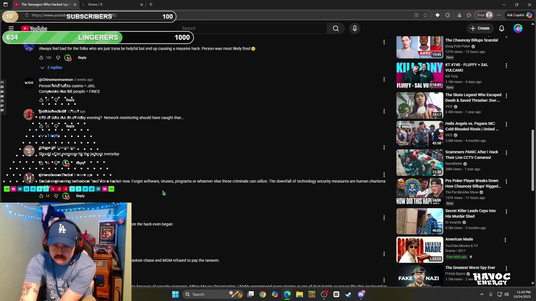Open options for @Chinomanmanman's comment
Image resolution: width=536 pixels, height=301 pixels.
coord(384,79)
